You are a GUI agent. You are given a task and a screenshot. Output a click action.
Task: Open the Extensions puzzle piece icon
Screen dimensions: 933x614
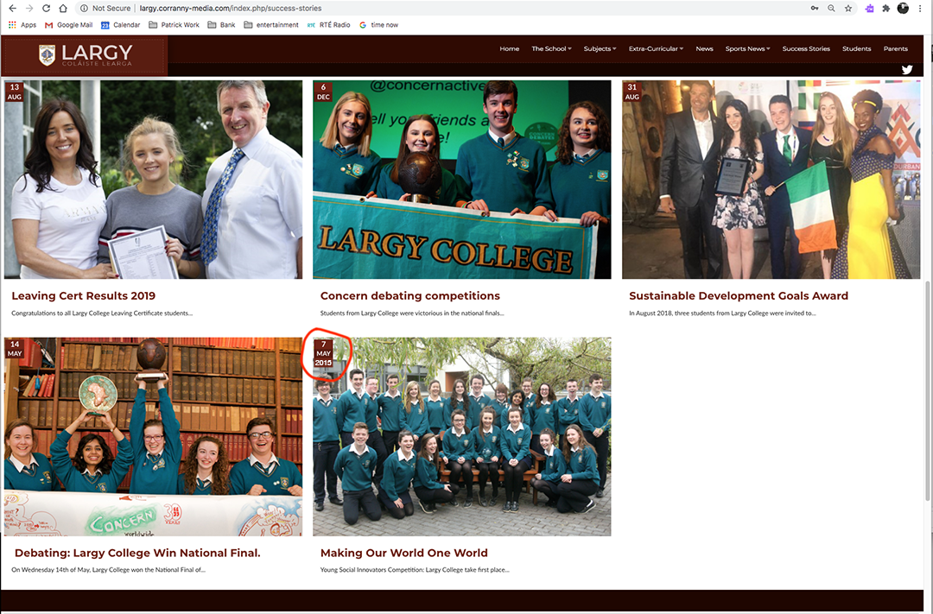(x=885, y=8)
